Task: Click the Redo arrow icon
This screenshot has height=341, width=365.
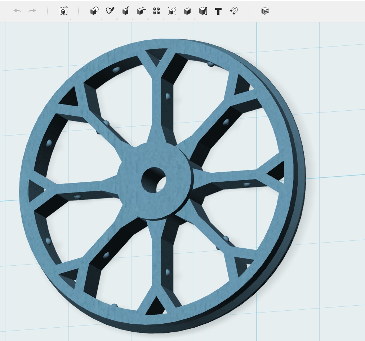Action: coord(32,11)
